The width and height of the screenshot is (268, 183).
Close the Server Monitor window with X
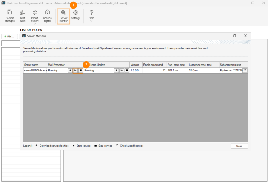click(x=245, y=36)
